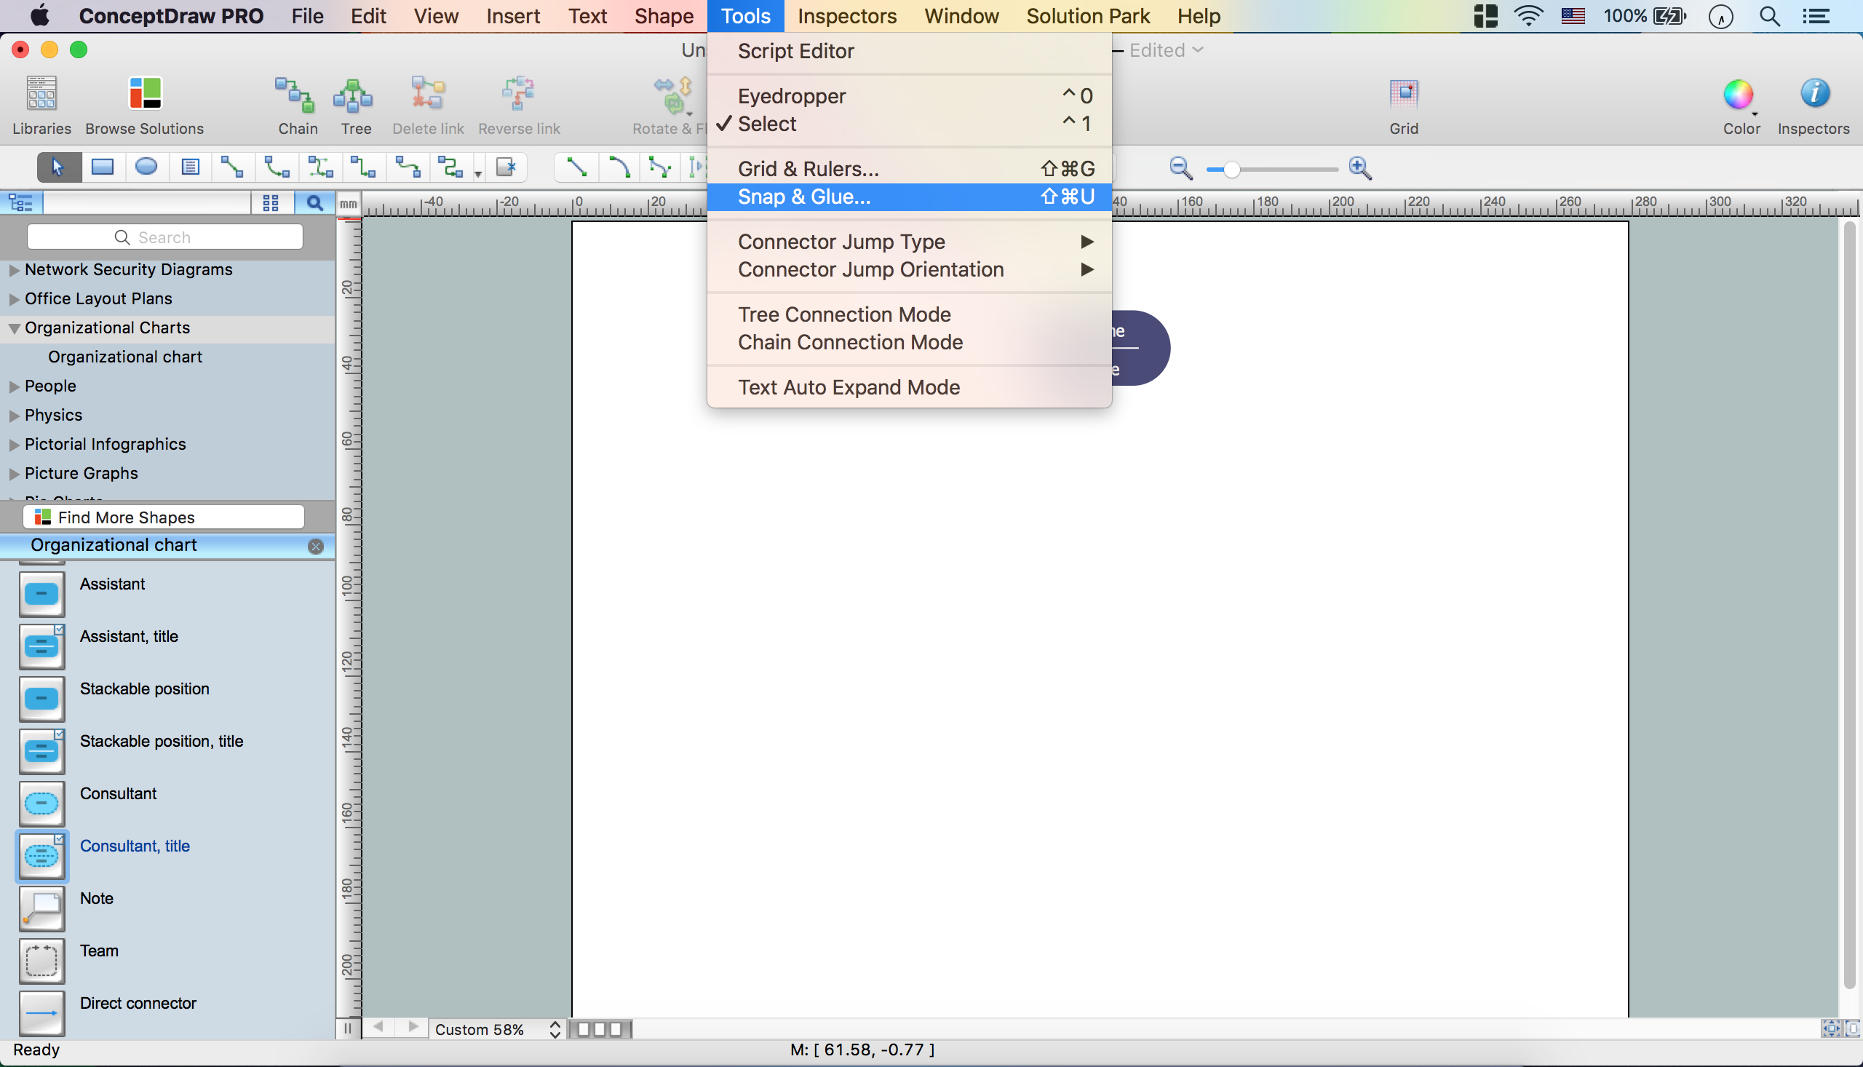The width and height of the screenshot is (1863, 1067).
Task: Click the zoom slider handle
Action: (1231, 170)
